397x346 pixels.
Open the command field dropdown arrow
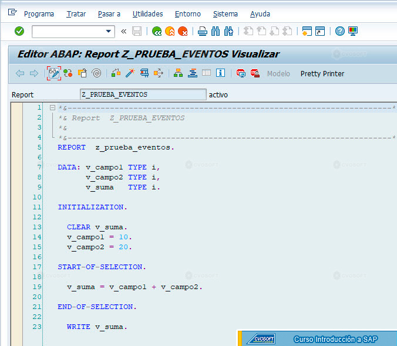pyautogui.click(x=109, y=31)
